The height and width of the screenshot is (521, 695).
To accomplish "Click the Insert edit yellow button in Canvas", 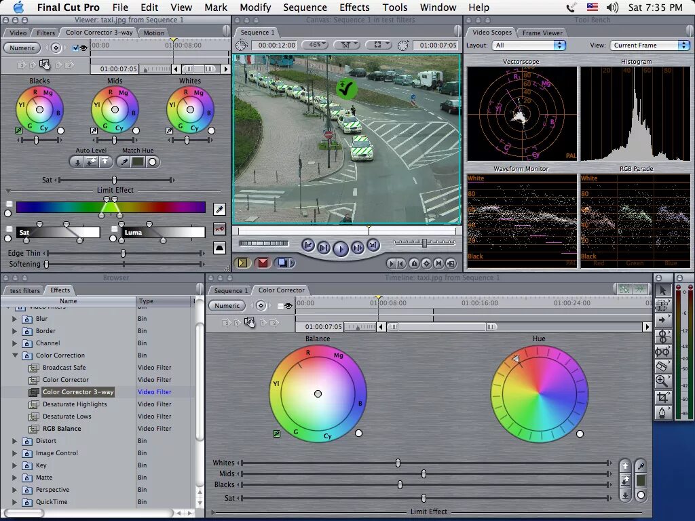I will [243, 263].
